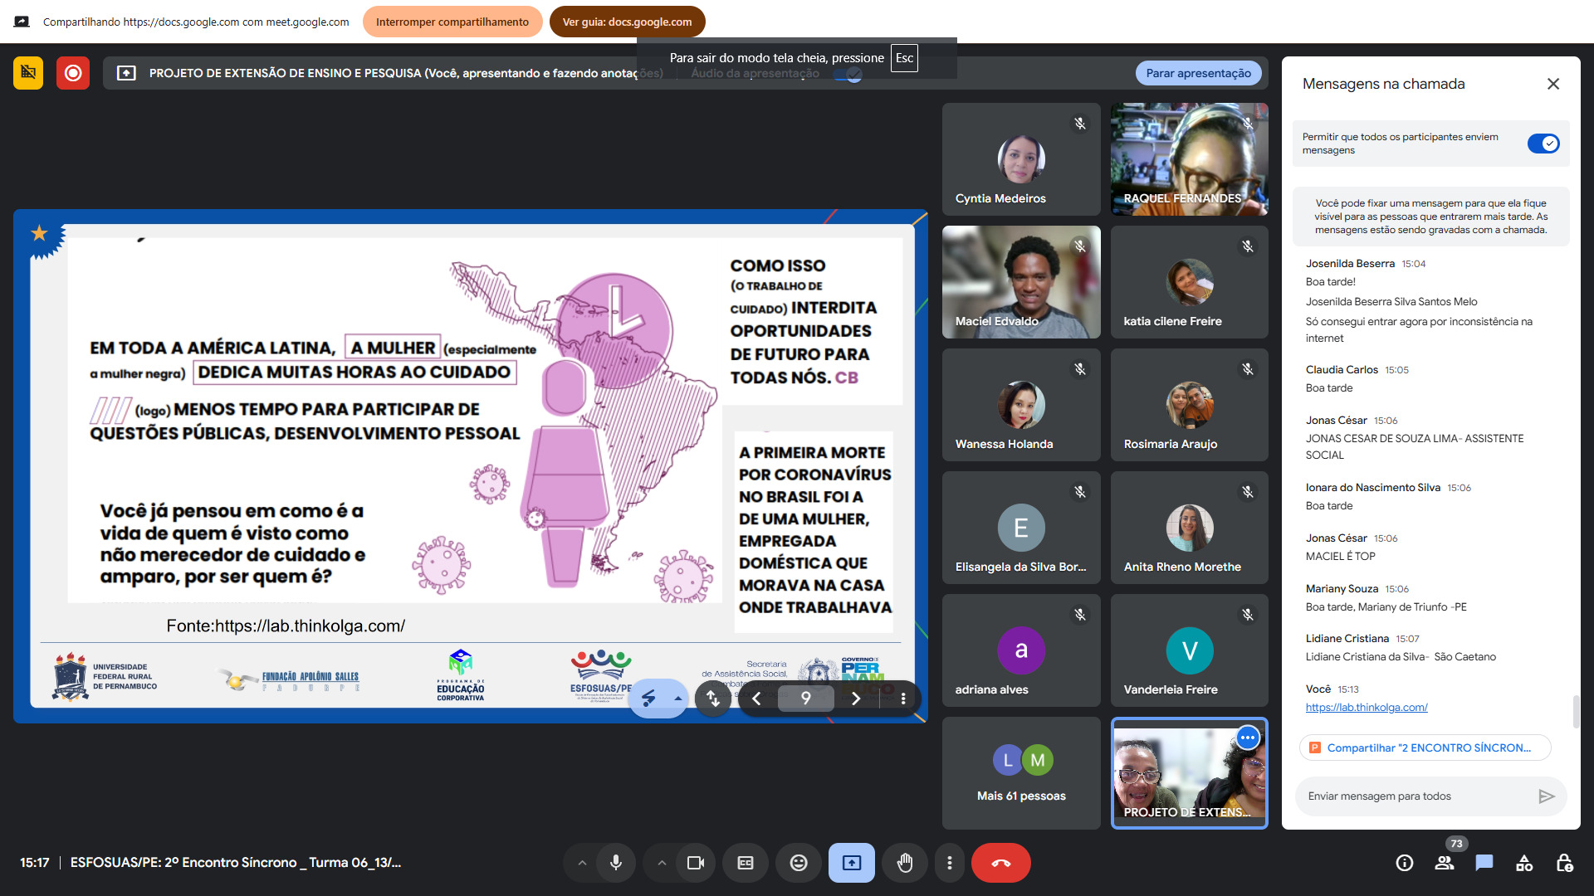
Task: Open the activities shapes icon
Action: tap(1524, 863)
